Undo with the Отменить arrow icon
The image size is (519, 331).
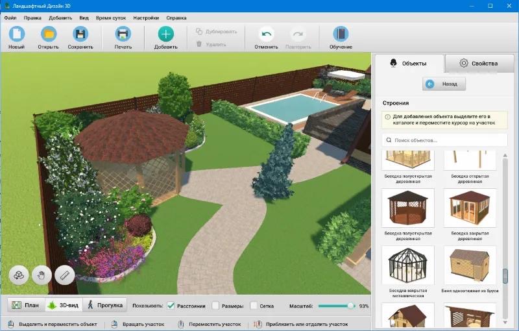click(x=266, y=34)
